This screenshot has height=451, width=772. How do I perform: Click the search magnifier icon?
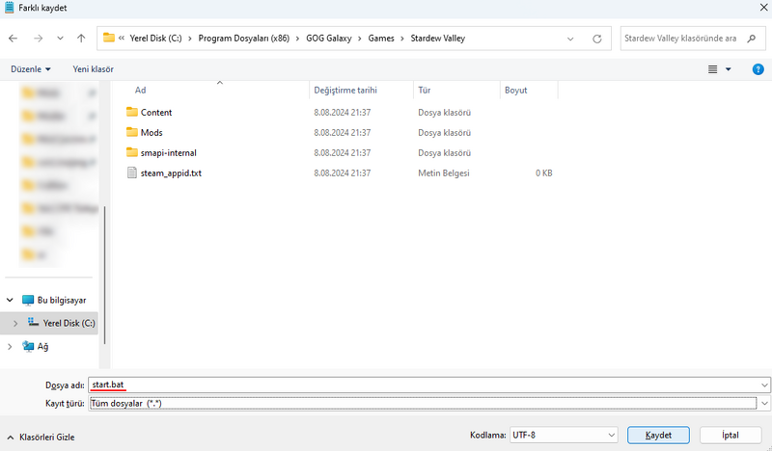(752, 39)
